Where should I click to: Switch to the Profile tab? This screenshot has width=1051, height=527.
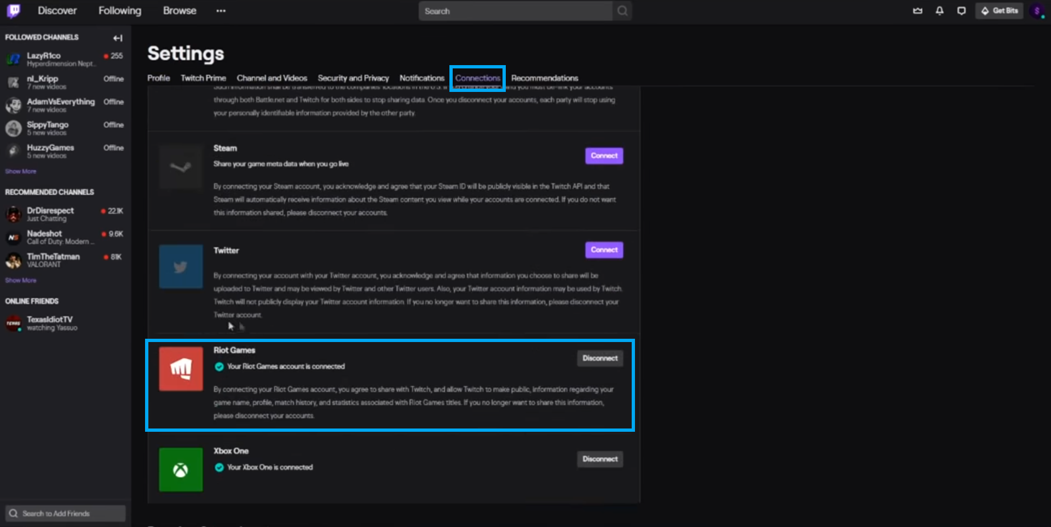[159, 78]
